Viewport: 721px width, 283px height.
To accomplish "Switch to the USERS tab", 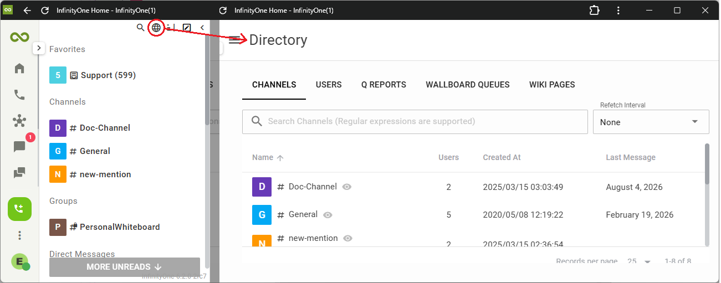I will tap(329, 85).
